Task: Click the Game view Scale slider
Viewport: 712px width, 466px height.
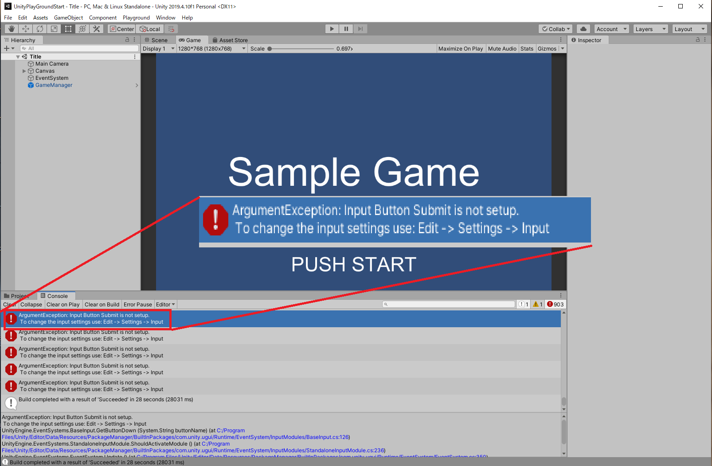Action: pos(301,48)
